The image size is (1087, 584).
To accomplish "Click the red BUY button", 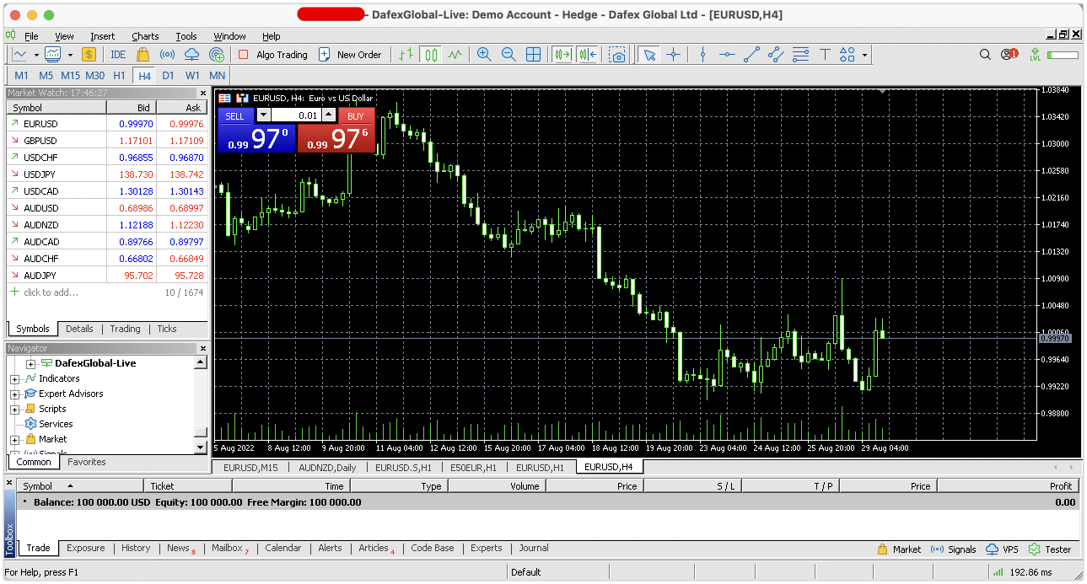I will tap(356, 116).
